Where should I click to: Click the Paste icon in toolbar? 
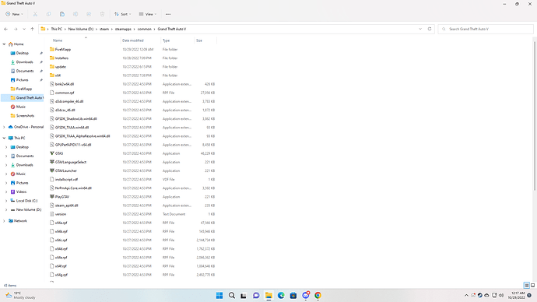coord(62,14)
